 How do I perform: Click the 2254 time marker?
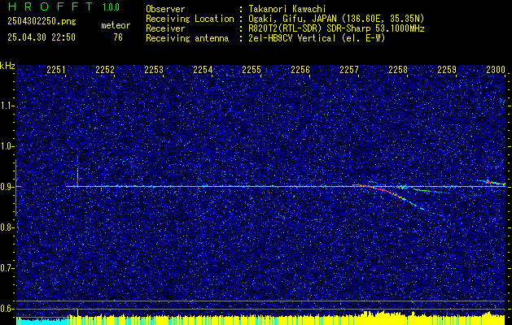pos(203,70)
